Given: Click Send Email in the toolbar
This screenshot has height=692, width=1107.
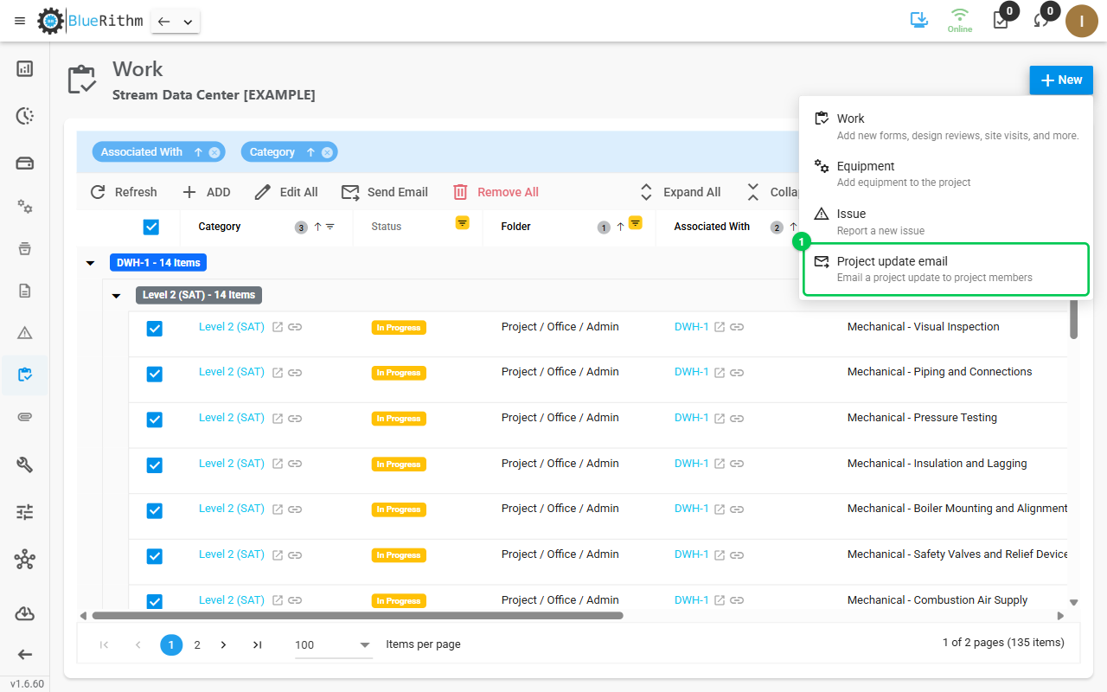Looking at the screenshot, I should 385,192.
